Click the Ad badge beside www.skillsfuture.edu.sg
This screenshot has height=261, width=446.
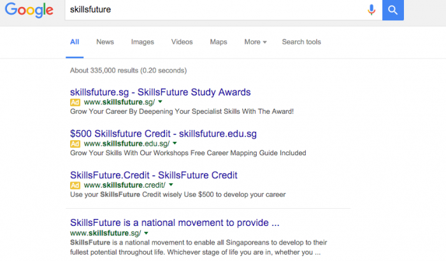[x=75, y=144]
